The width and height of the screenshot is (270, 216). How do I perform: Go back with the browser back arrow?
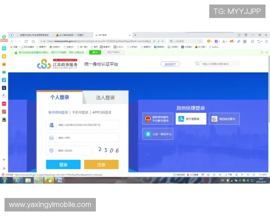pyautogui.click(x=12, y=41)
